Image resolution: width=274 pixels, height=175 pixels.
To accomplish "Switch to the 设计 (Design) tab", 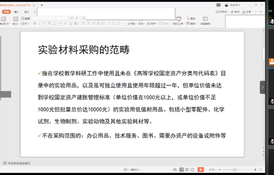I will tap(27, 12).
